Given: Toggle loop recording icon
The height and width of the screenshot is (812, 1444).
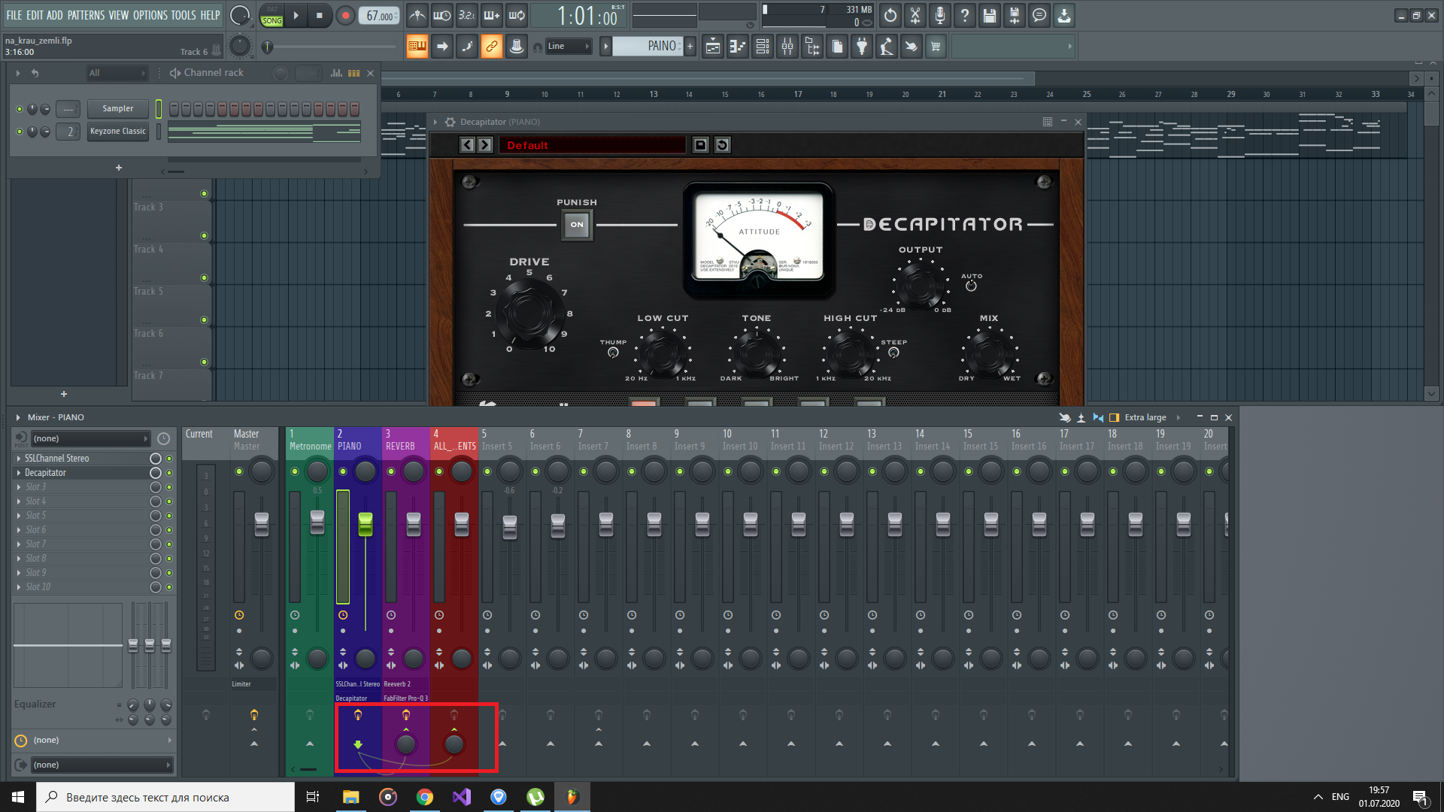Looking at the screenshot, I should 517,15.
